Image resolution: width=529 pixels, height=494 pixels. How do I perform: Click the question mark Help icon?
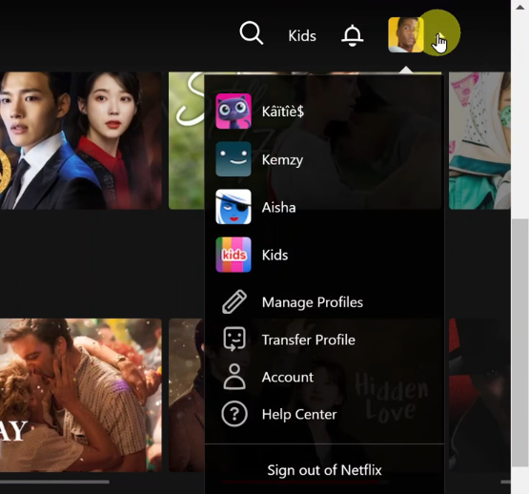click(234, 414)
